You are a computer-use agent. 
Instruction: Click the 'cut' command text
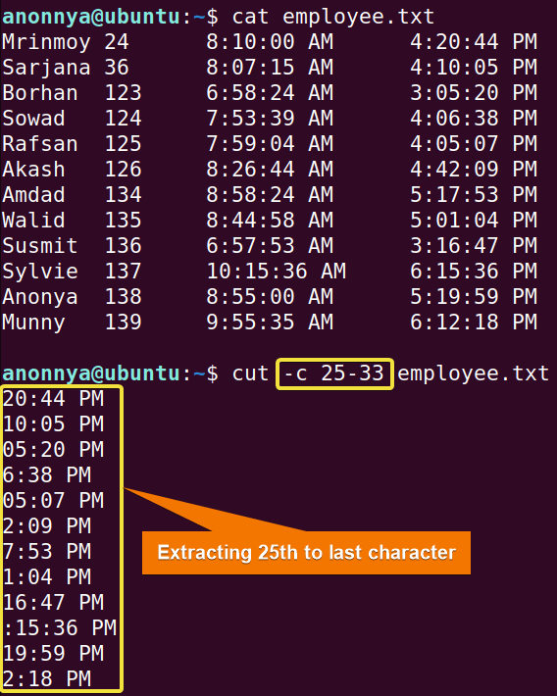(x=250, y=373)
